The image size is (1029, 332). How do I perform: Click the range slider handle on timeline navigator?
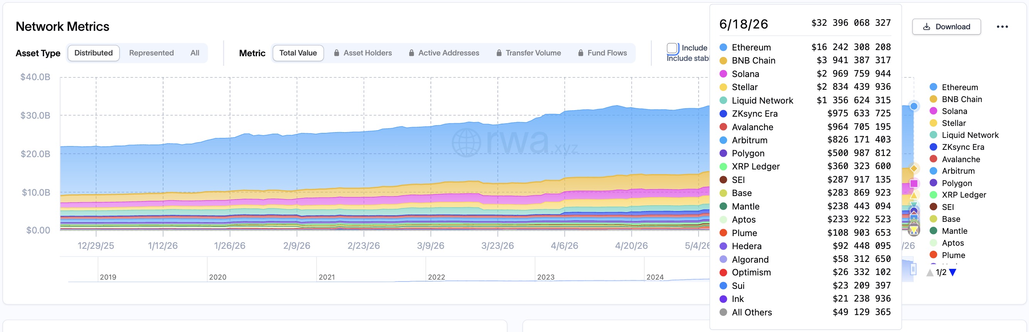913,270
